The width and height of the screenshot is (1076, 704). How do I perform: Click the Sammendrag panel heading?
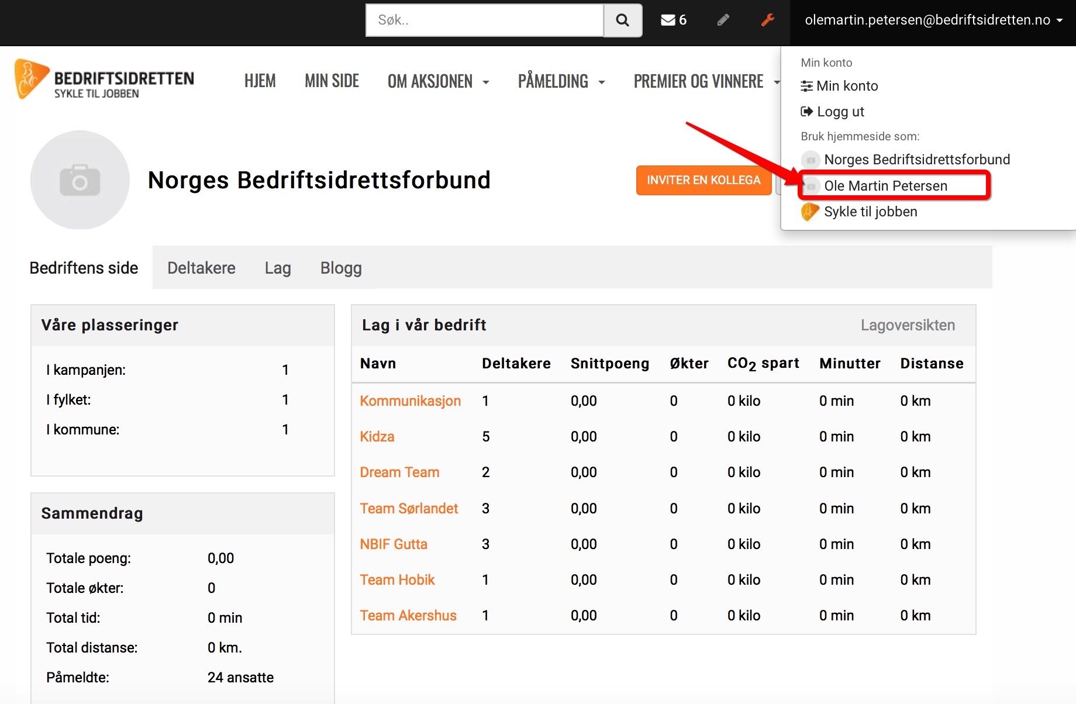point(92,513)
